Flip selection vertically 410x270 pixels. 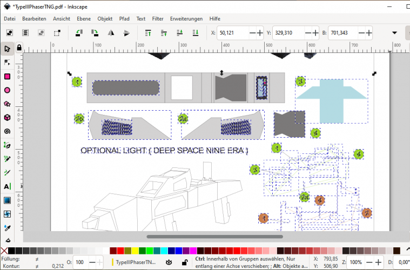coord(126,33)
